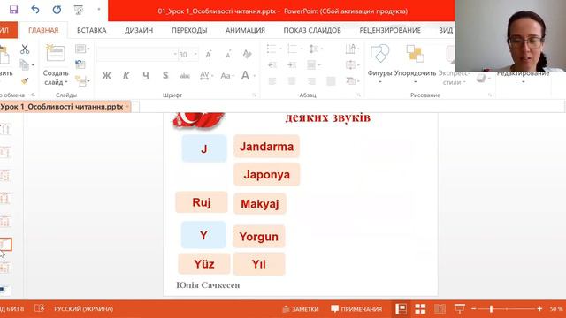
Task: Open align text vertical icon
Action: coord(352,64)
